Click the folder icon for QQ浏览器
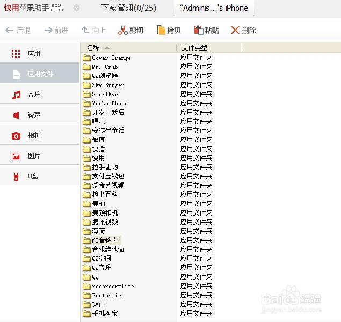Viewport: 341px width, 322px height. (x=87, y=76)
